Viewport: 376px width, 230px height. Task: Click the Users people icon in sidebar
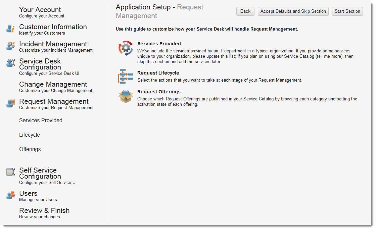(x=10, y=195)
